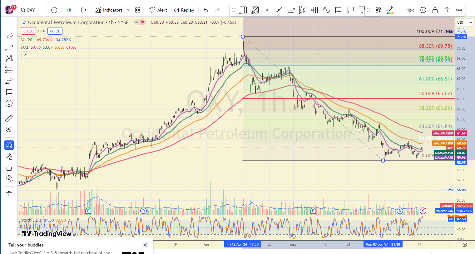
Task: Select trend line tool in favorites
Action: (279, 10)
